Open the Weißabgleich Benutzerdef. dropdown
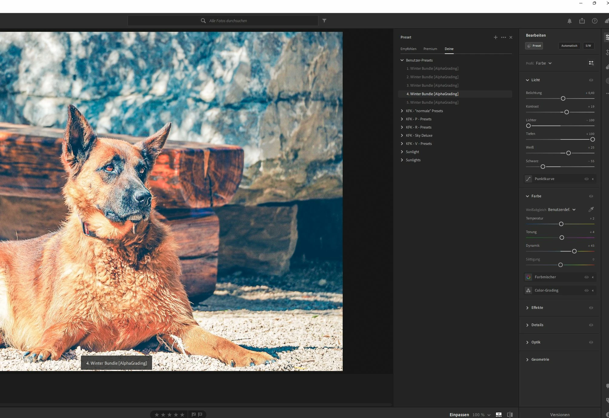Viewport: 609px width, 418px height. tap(561, 210)
